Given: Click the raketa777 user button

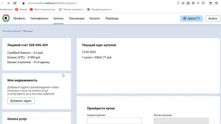Looking at the screenshot, I should click(191, 19).
